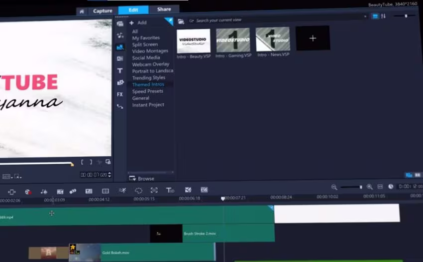Screen dimensions: 423x262
Task: Open the Sound Mixer tool
Action: (44, 192)
